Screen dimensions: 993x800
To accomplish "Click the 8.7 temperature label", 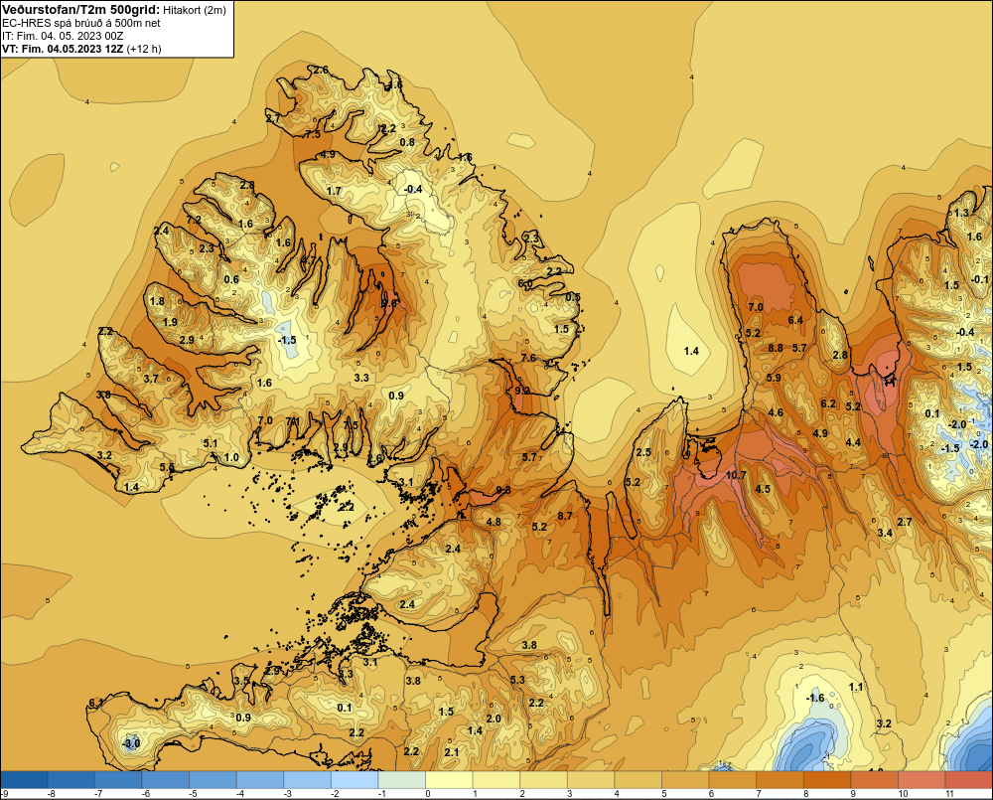I will point(565,516).
